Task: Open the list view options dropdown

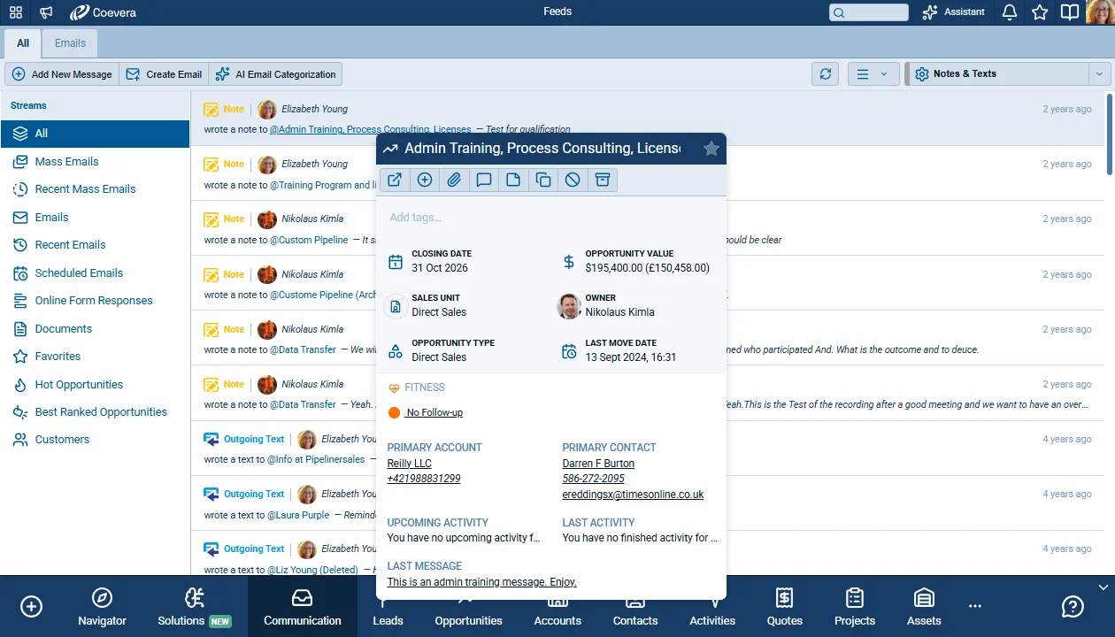Action: [x=873, y=74]
